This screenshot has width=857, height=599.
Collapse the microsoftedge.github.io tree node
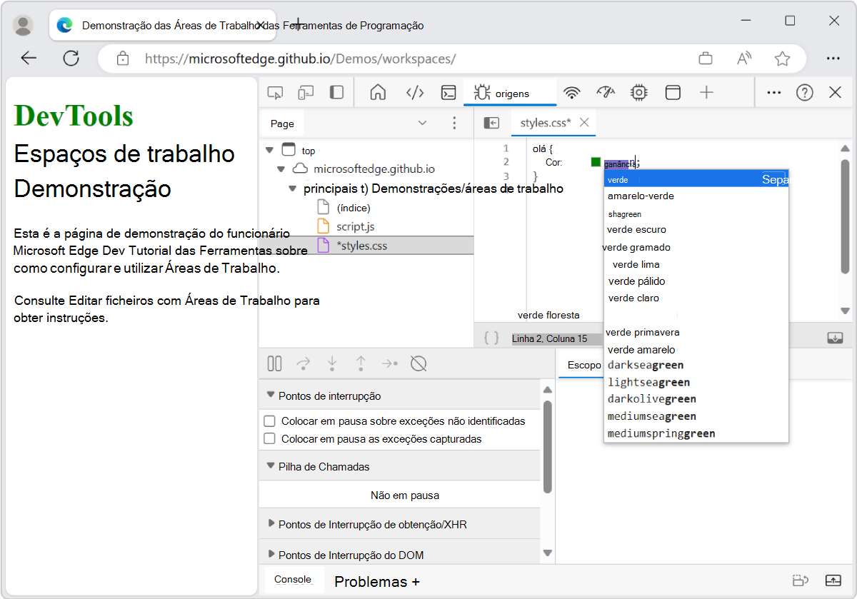[281, 169]
